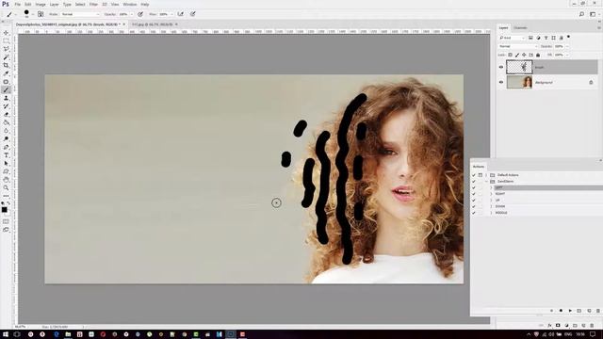Select the Brush tool in toolbox
Image resolution: width=603 pixels, height=339 pixels.
coord(6,90)
